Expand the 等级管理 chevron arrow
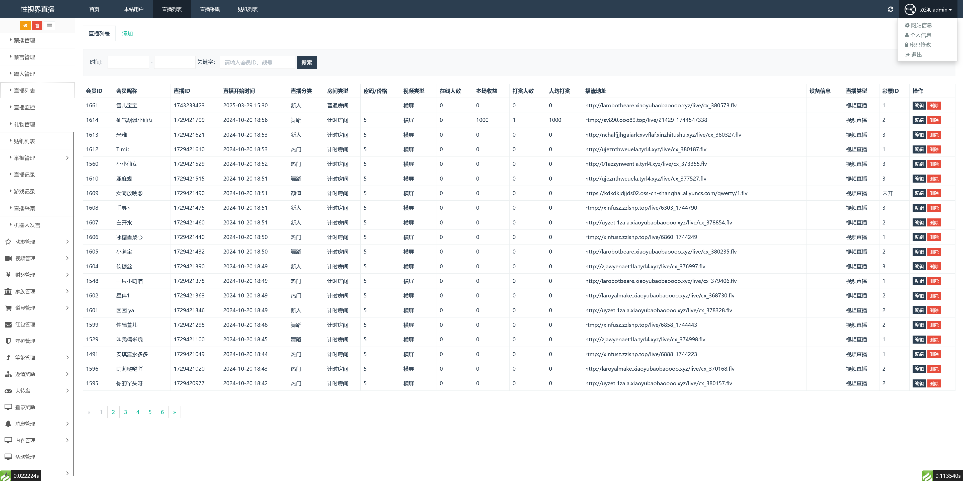Viewport: 963px width, 481px height. click(67, 357)
